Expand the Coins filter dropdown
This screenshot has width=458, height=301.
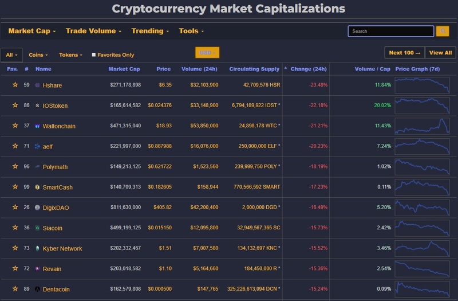tap(38, 54)
